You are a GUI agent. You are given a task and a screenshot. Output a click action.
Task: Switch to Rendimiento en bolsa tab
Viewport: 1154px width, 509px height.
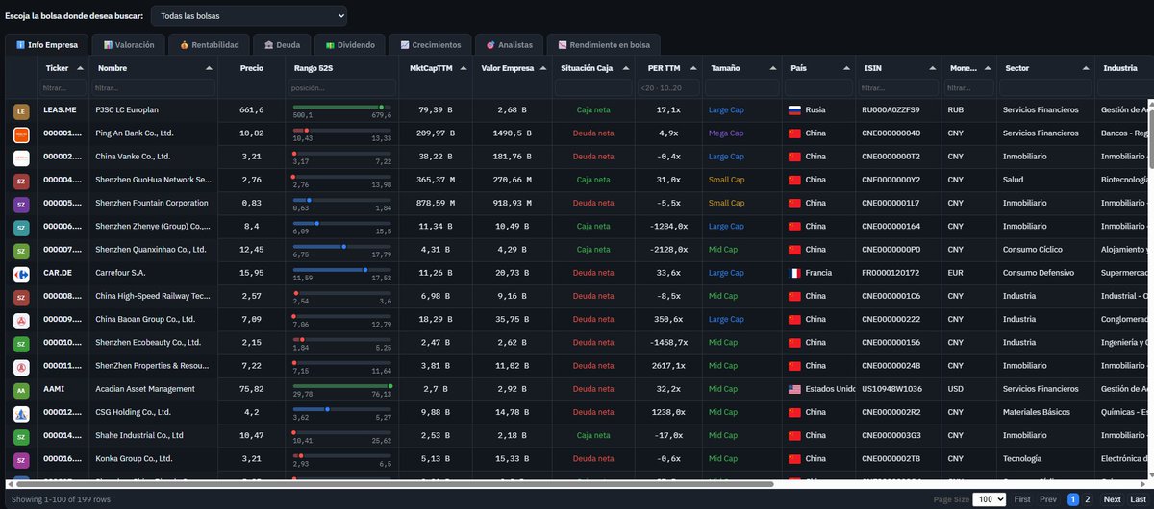604,44
